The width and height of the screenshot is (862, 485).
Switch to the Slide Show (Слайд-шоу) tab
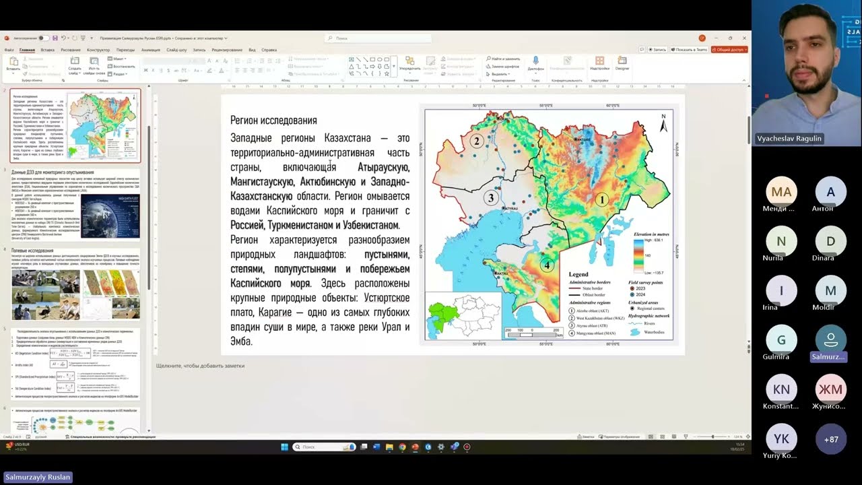pyautogui.click(x=176, y=50)
